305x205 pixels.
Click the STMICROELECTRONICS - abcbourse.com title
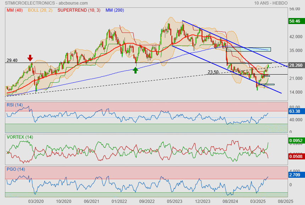pos(46,3)
